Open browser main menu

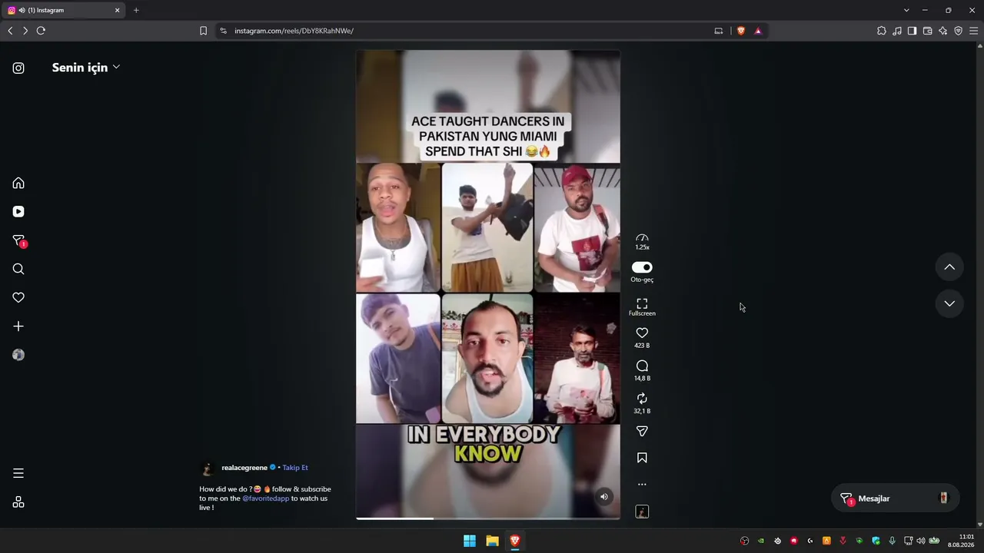point(973,31)
